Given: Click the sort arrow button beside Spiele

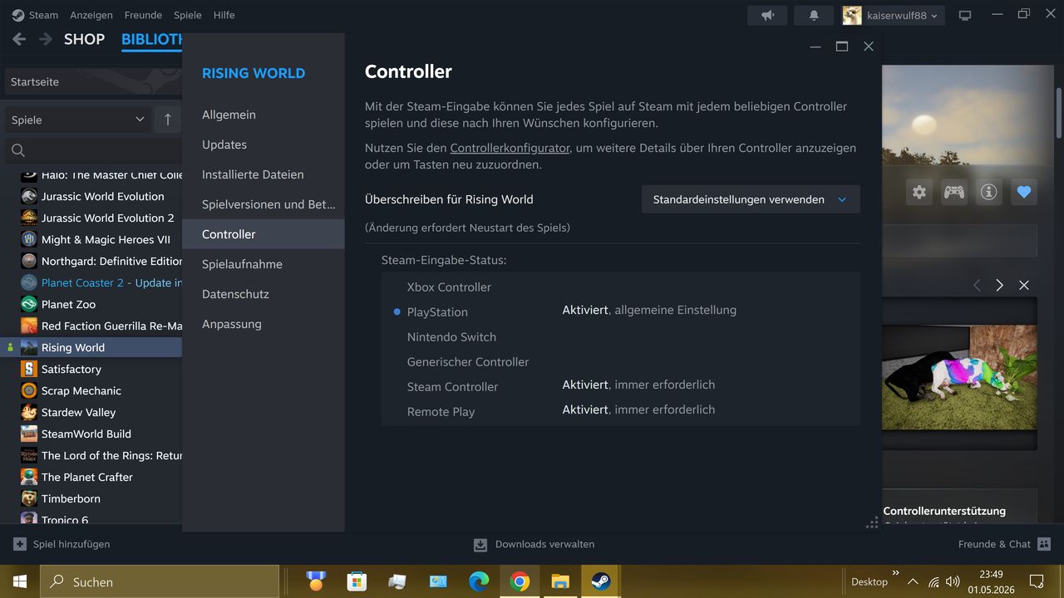Looking at the screenshot, I should click(167, 120).
